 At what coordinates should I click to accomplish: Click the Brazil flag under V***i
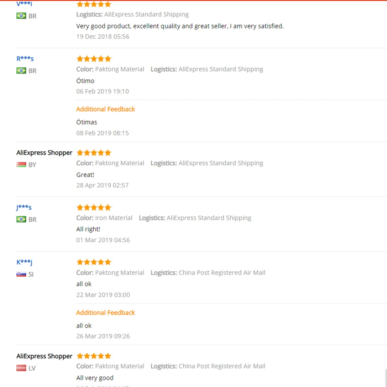coord(21,16)
